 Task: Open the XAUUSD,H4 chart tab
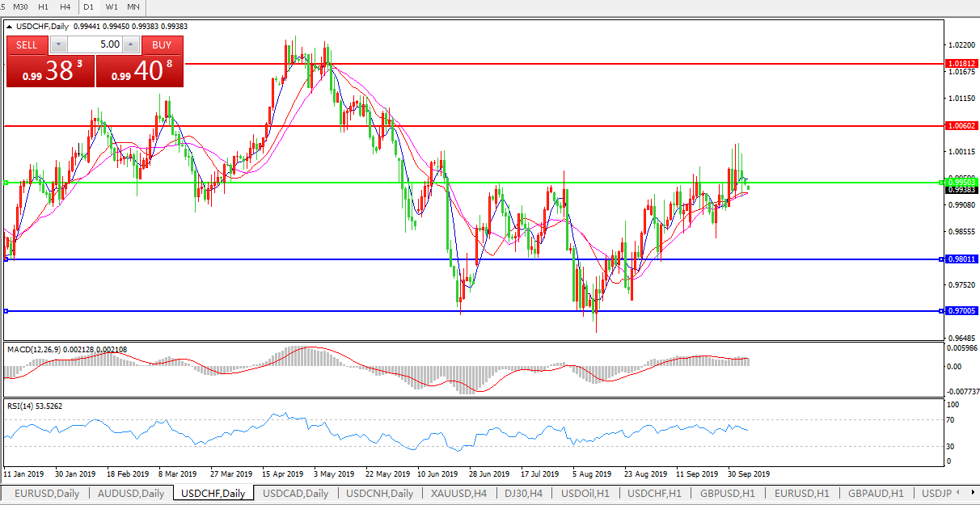pos(458,493)
